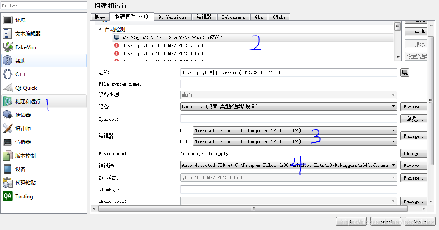Click the 名称 kit name field

coord(289,72)
